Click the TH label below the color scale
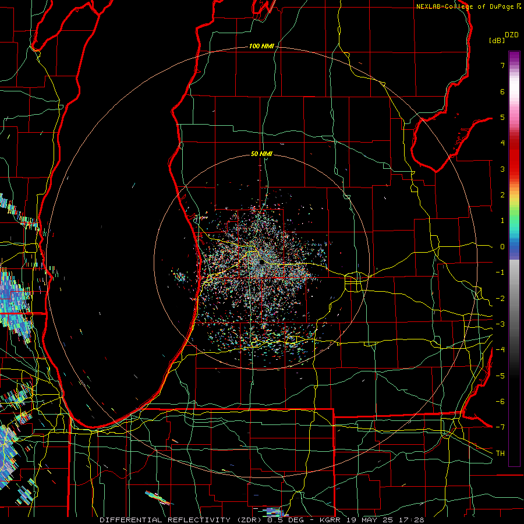524x524 pixels. point(500,453)
